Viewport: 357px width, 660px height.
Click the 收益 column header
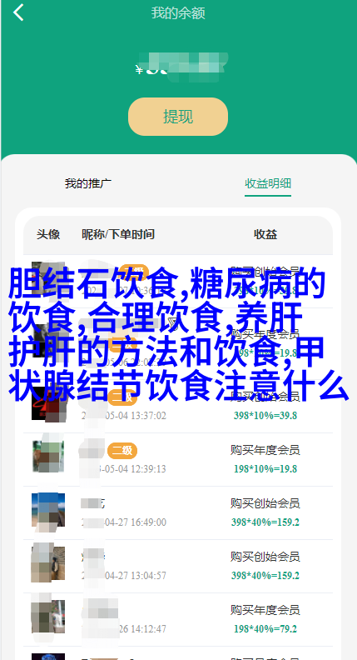pyautogui.click(x=265, y=234)
